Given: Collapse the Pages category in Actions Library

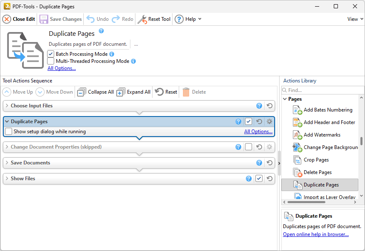Looking at the screenshot, I should 285,99.
